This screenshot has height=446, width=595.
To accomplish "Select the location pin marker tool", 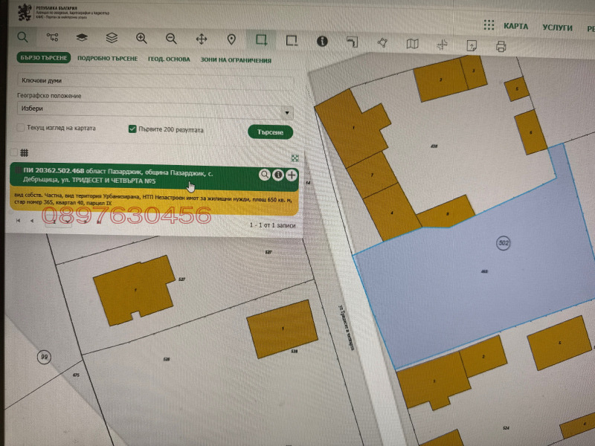I will click(x=231, y=39).
